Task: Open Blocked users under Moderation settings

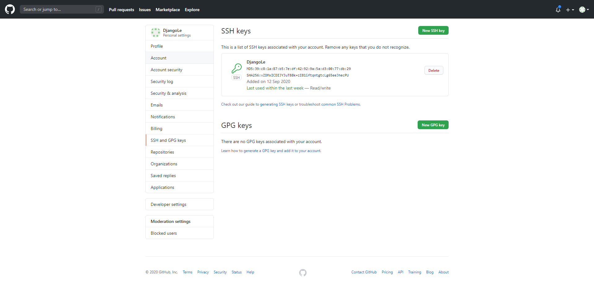Action: 179,233
